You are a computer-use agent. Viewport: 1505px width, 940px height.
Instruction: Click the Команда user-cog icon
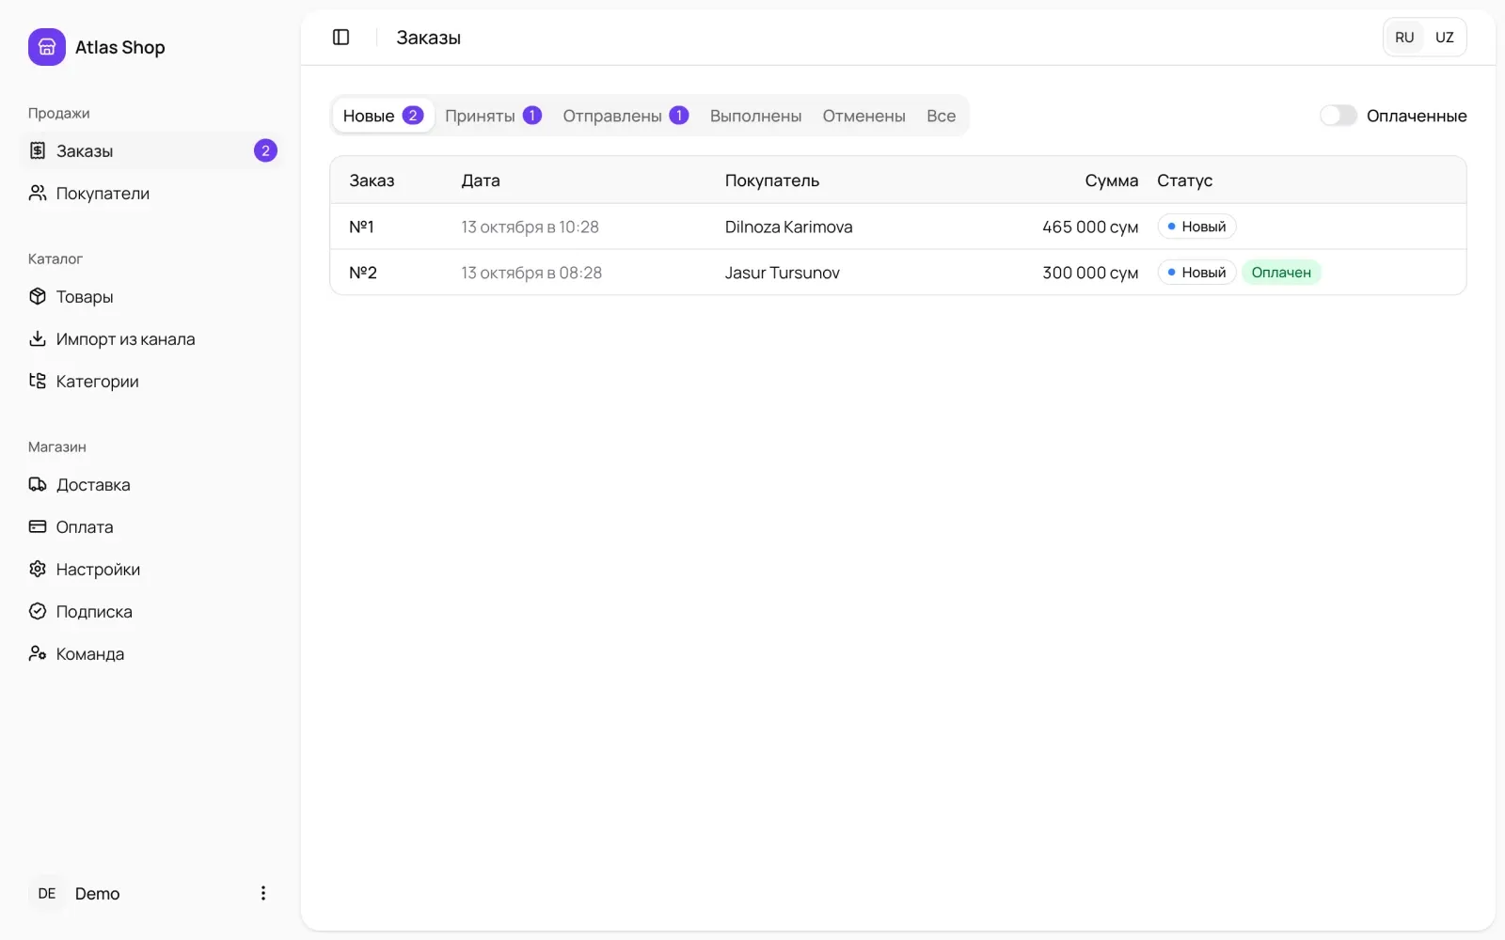click(x=38, y=653)
